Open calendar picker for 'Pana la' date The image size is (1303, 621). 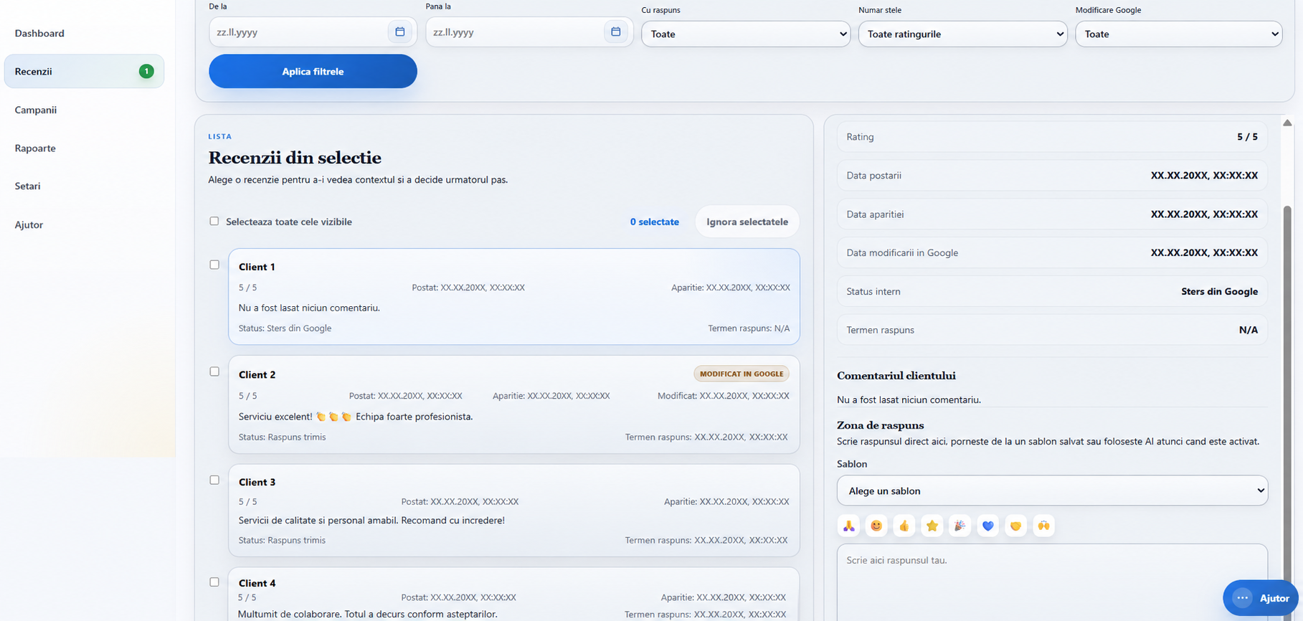point(615,32)
